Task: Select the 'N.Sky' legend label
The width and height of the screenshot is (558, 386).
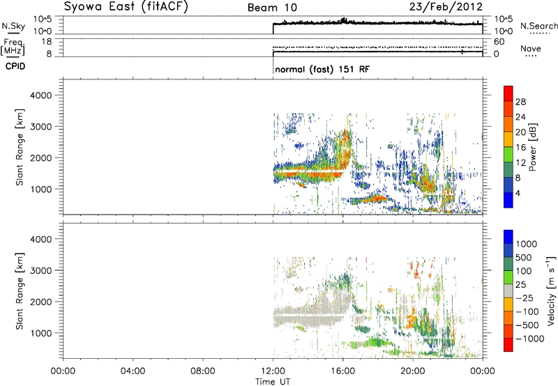Action: point(13,26)
